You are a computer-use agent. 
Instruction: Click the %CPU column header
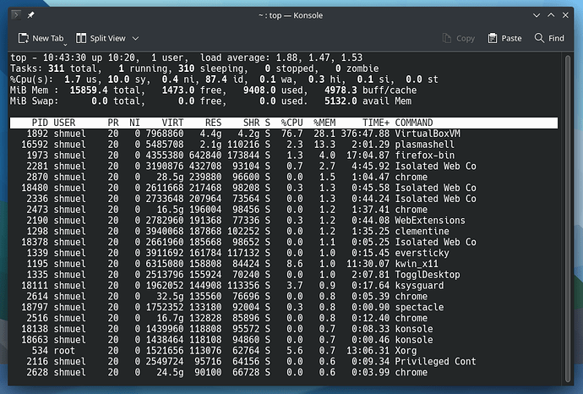coord(291,123)
